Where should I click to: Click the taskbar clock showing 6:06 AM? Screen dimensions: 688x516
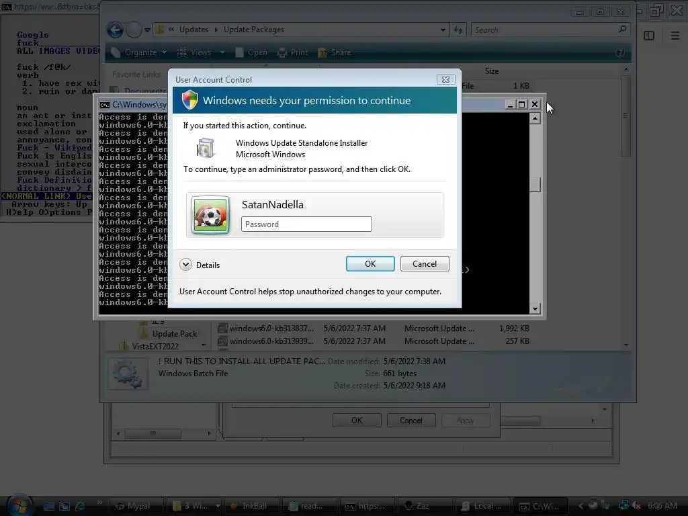coord(662,506)
